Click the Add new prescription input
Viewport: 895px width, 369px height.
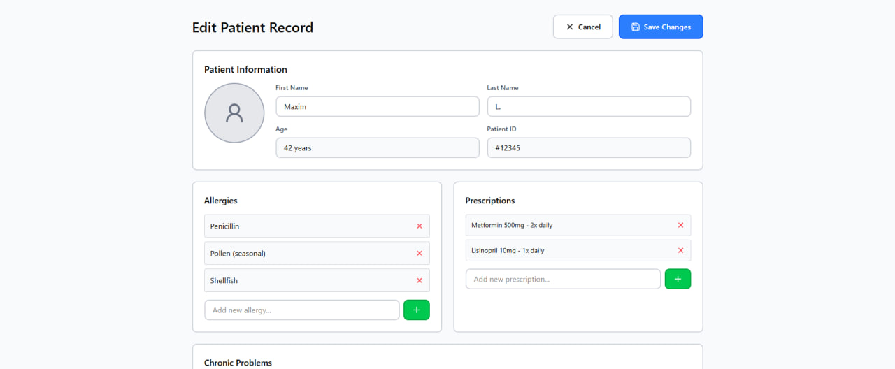pos(563,279)
